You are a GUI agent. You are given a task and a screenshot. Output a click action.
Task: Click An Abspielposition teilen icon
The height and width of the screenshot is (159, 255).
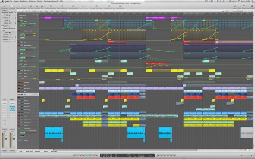[x=109, y=7]
